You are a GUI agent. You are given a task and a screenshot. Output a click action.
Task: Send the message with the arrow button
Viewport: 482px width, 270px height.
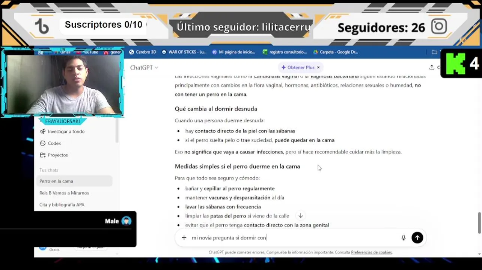click(417, 238)
